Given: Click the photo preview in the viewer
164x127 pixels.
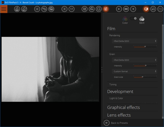Looking at the screenshot, I should click(50, 69).
